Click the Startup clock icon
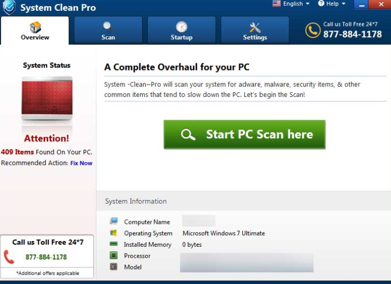Image resolution: width=391 pixels, height=284 pixels. click(181, 26)
